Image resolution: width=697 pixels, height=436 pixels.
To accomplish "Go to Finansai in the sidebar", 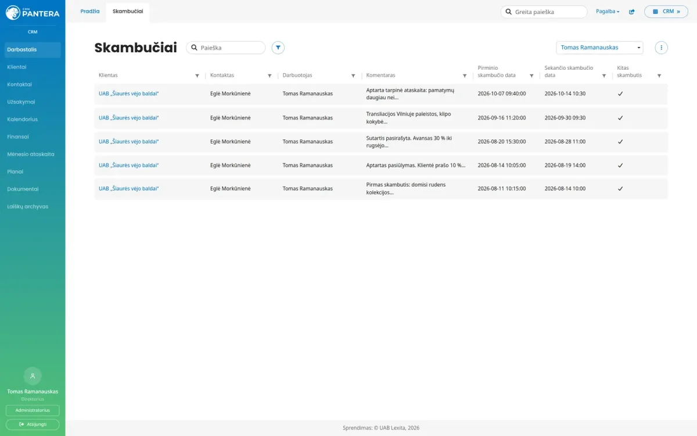I will point(33,137).
